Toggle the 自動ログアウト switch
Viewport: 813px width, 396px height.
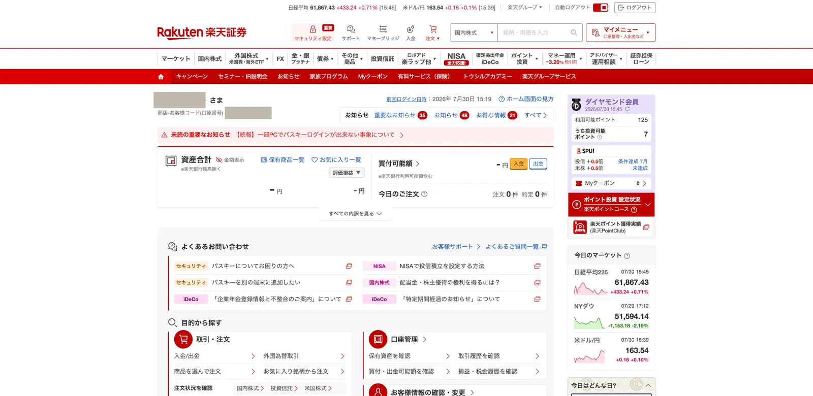coord(601,8)
